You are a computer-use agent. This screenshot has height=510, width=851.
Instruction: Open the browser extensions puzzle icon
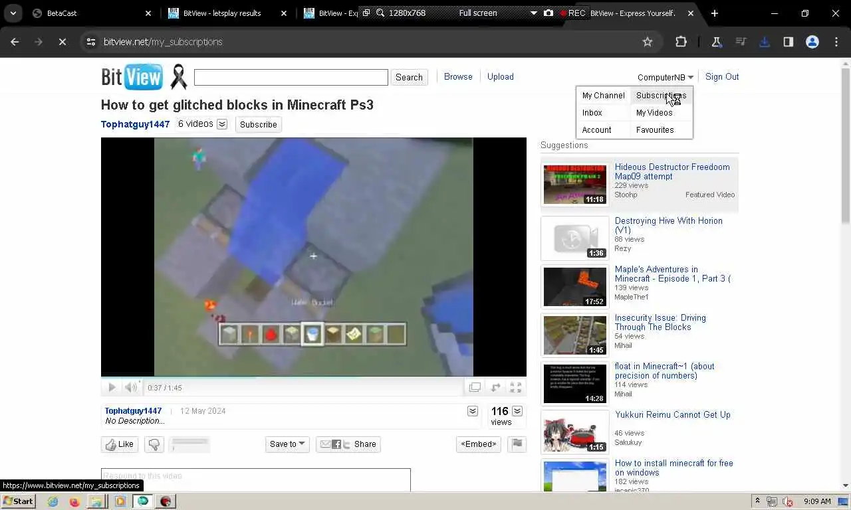(x=681, y=42)
